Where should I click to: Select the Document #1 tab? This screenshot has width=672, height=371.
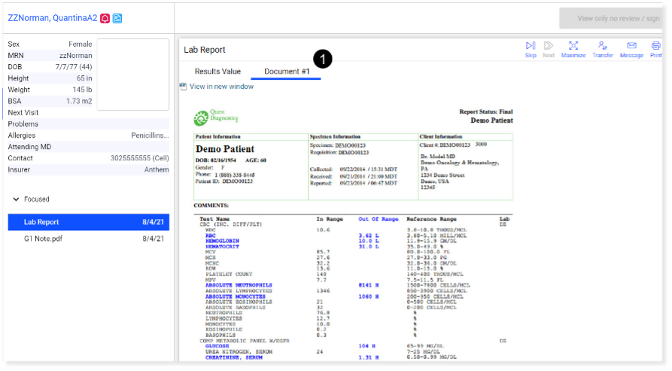[x=287, y=71]
